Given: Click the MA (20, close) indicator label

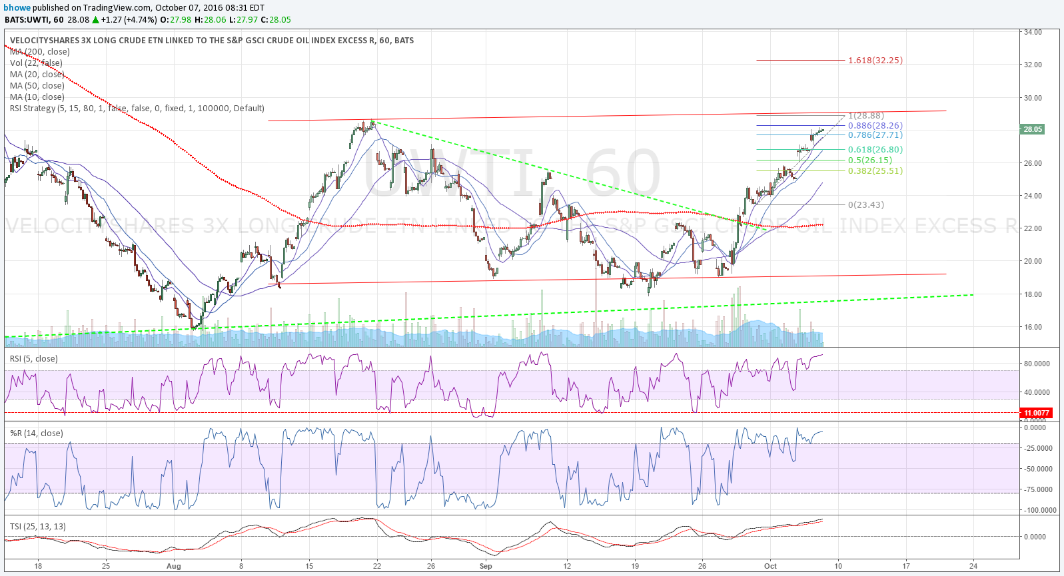Looking at the screenshot, I should point(37,75).
